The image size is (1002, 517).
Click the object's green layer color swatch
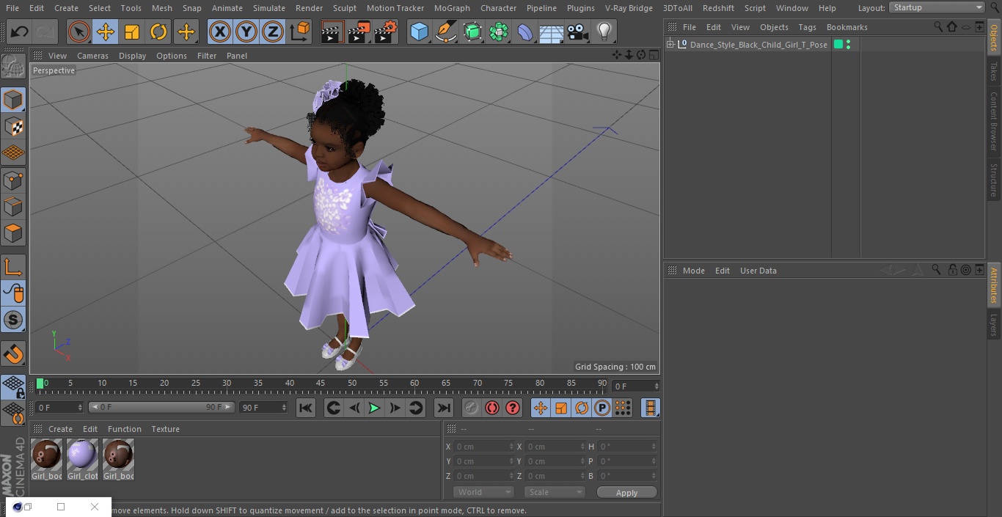point(838,45)
